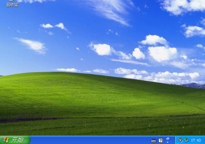The height and width of the screenshot is (144, 205).
Task: Open the language bar keyboard input icon
Action: (153, 141)
